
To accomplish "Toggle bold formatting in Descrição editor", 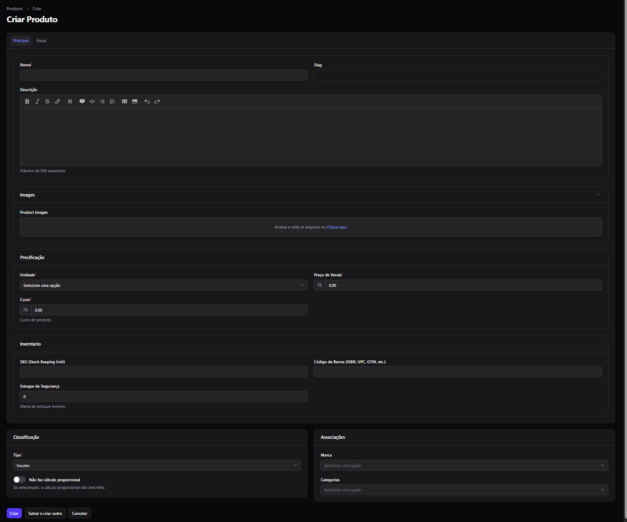I will tap(27, 102).
